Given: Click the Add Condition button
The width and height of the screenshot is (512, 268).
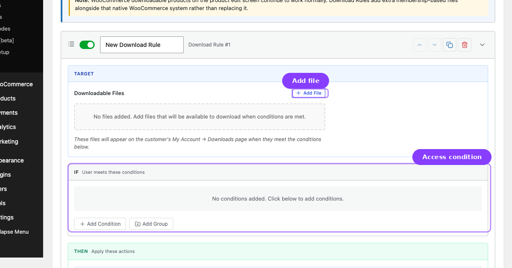Looking at the screenshot, I should coord(100,224).
